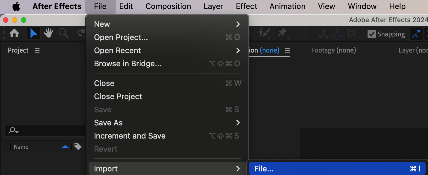
Task: Uncheck the Snapping checkbox
Action: (371, 34)
